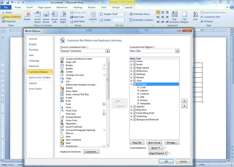Click Undo icon in quick access toolbar
This screenshot has width=234, height=167.
(x=12, y=2)
